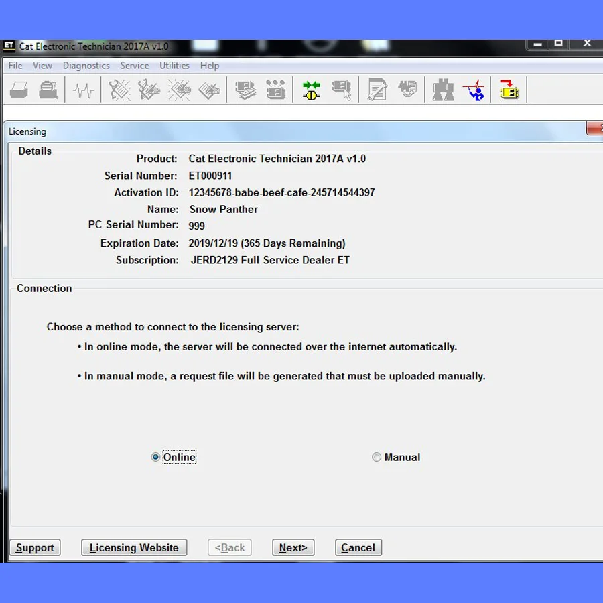Minimize the Cat Electronic Technician window
The height and width of the screenshot is (603, 603).
pos(538,44)
